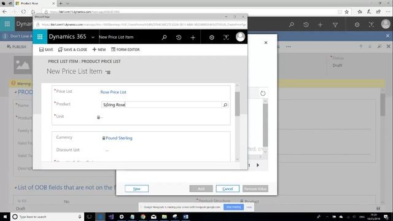
Task: Click the main window quick create plus
Action: pos(320,25)
